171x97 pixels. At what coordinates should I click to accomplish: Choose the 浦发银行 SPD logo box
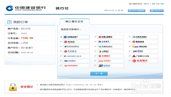click(145, 51)
